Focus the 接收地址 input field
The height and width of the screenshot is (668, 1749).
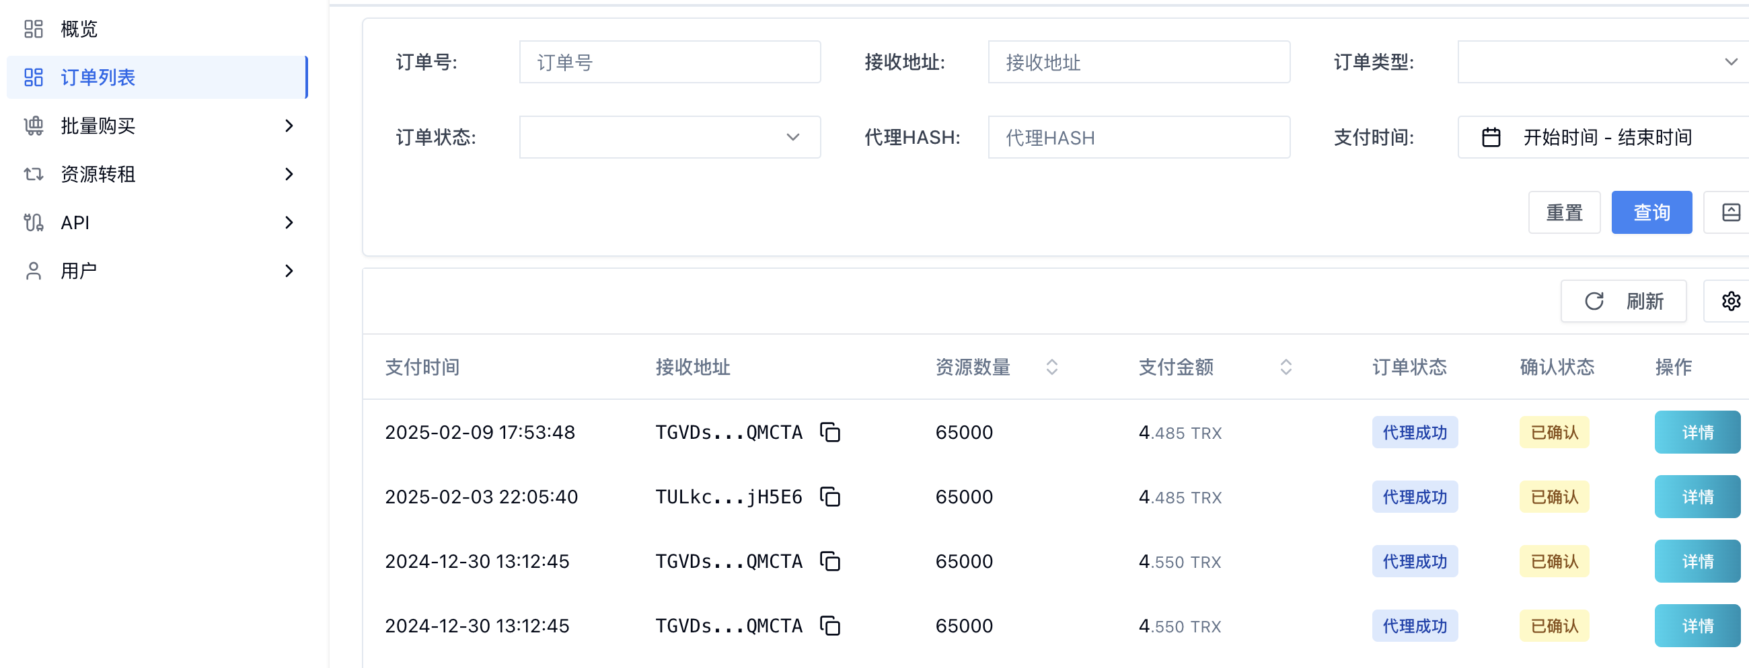1139,62
